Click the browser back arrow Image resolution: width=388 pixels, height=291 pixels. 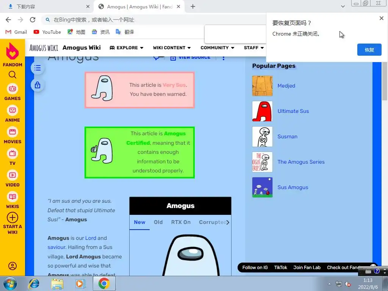click(8, 20)
